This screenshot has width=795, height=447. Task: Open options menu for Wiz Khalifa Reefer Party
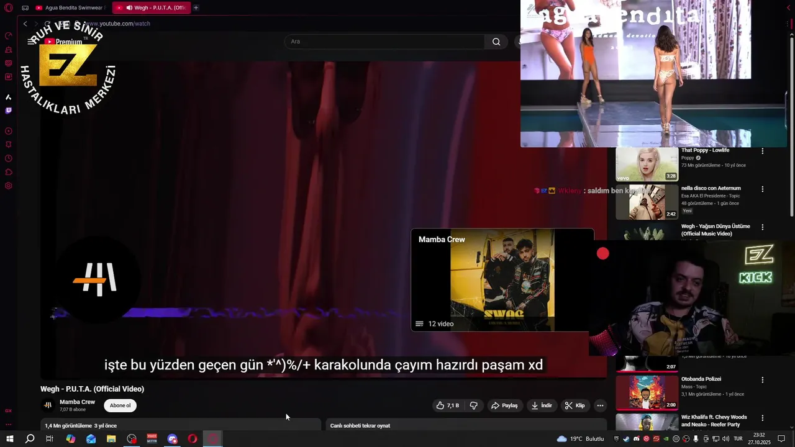pos(763,418)
